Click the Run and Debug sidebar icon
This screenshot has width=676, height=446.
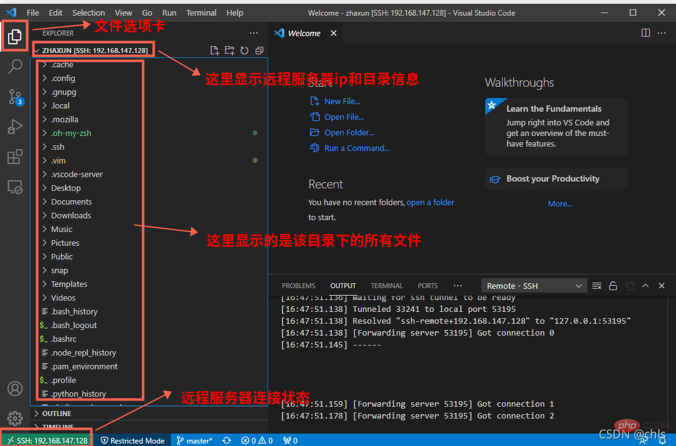click(x=15, y=127)
